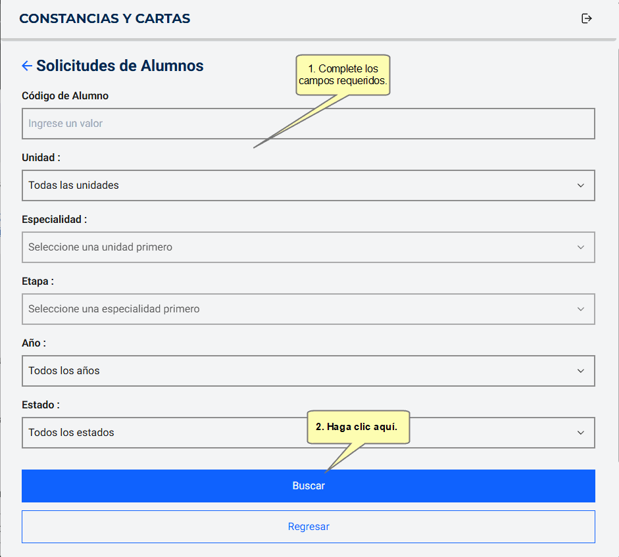Click the back arrow beside Solicitudes de Alumnos
The image size is (619, 557).
tap(27, 66)
